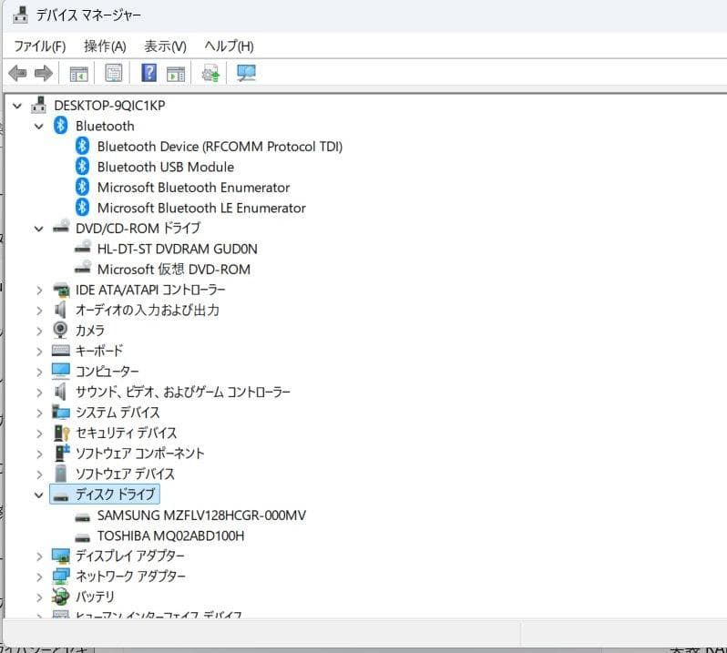Select the セキュリティ デバイス label
Screen dimensions: 727x653
click(126, 433)
